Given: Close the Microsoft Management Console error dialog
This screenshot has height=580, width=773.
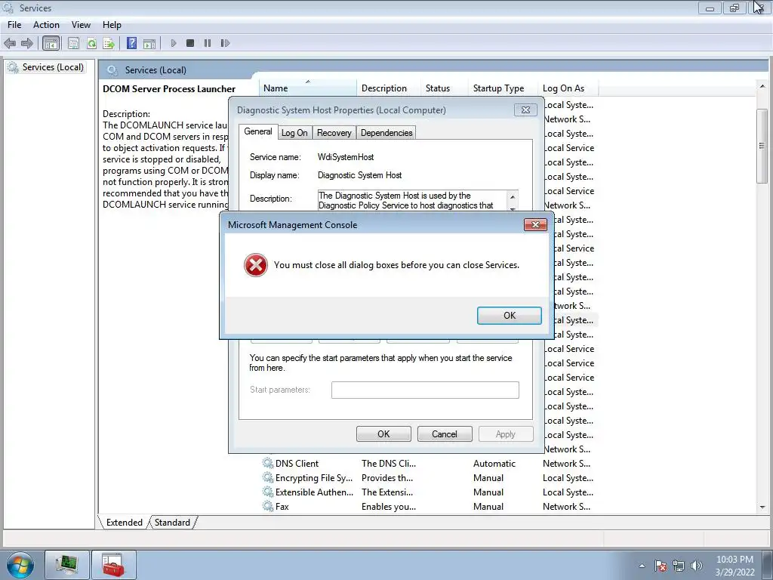Looking at the screenshot, I should 535,225.
